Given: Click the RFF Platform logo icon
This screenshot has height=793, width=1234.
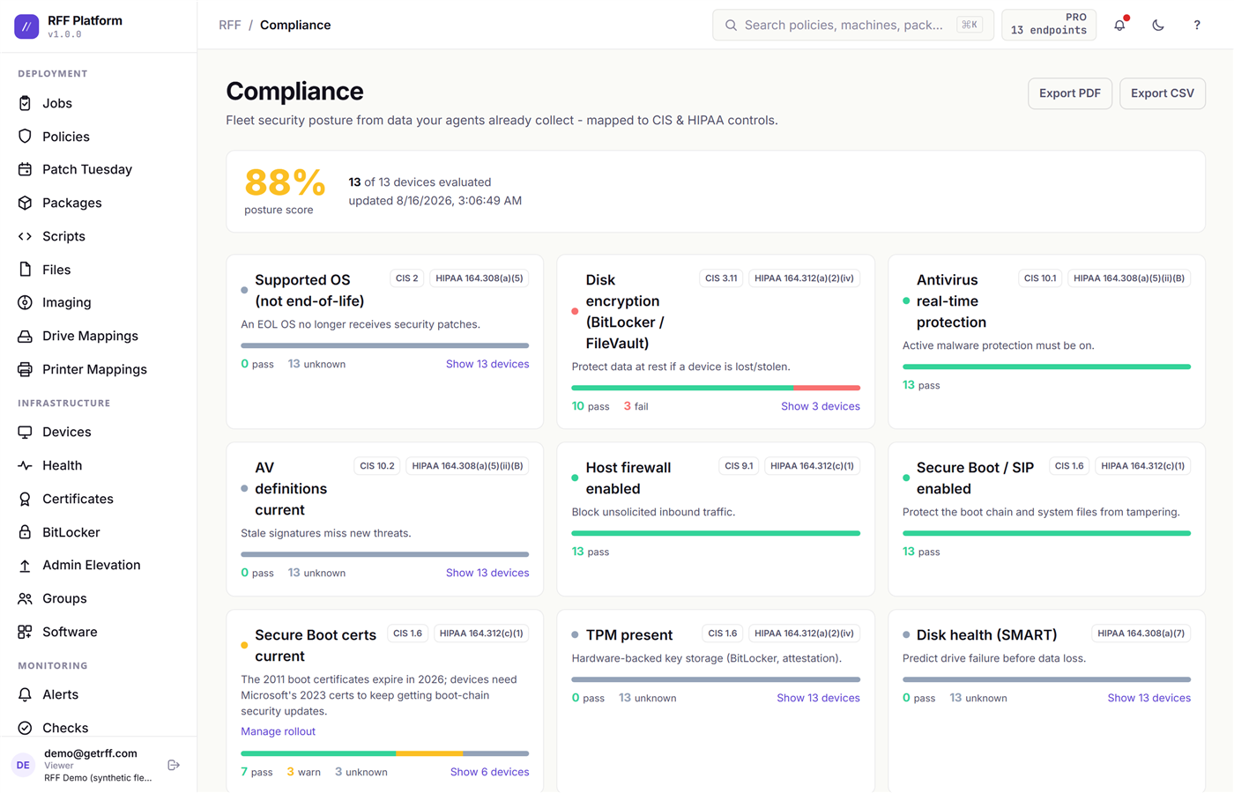Looking at the screenshot, I should 26,26.
